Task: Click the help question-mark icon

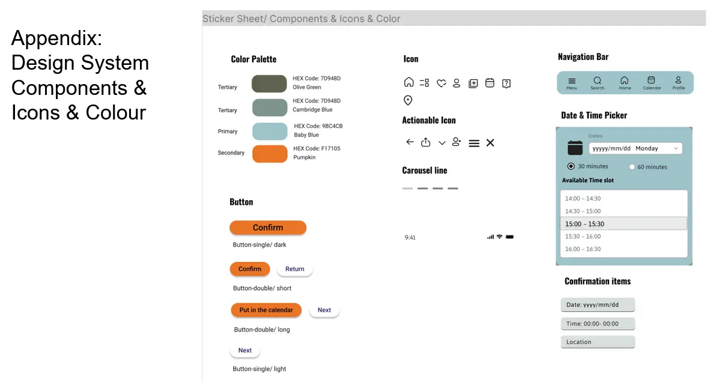Action: (506, 83)
